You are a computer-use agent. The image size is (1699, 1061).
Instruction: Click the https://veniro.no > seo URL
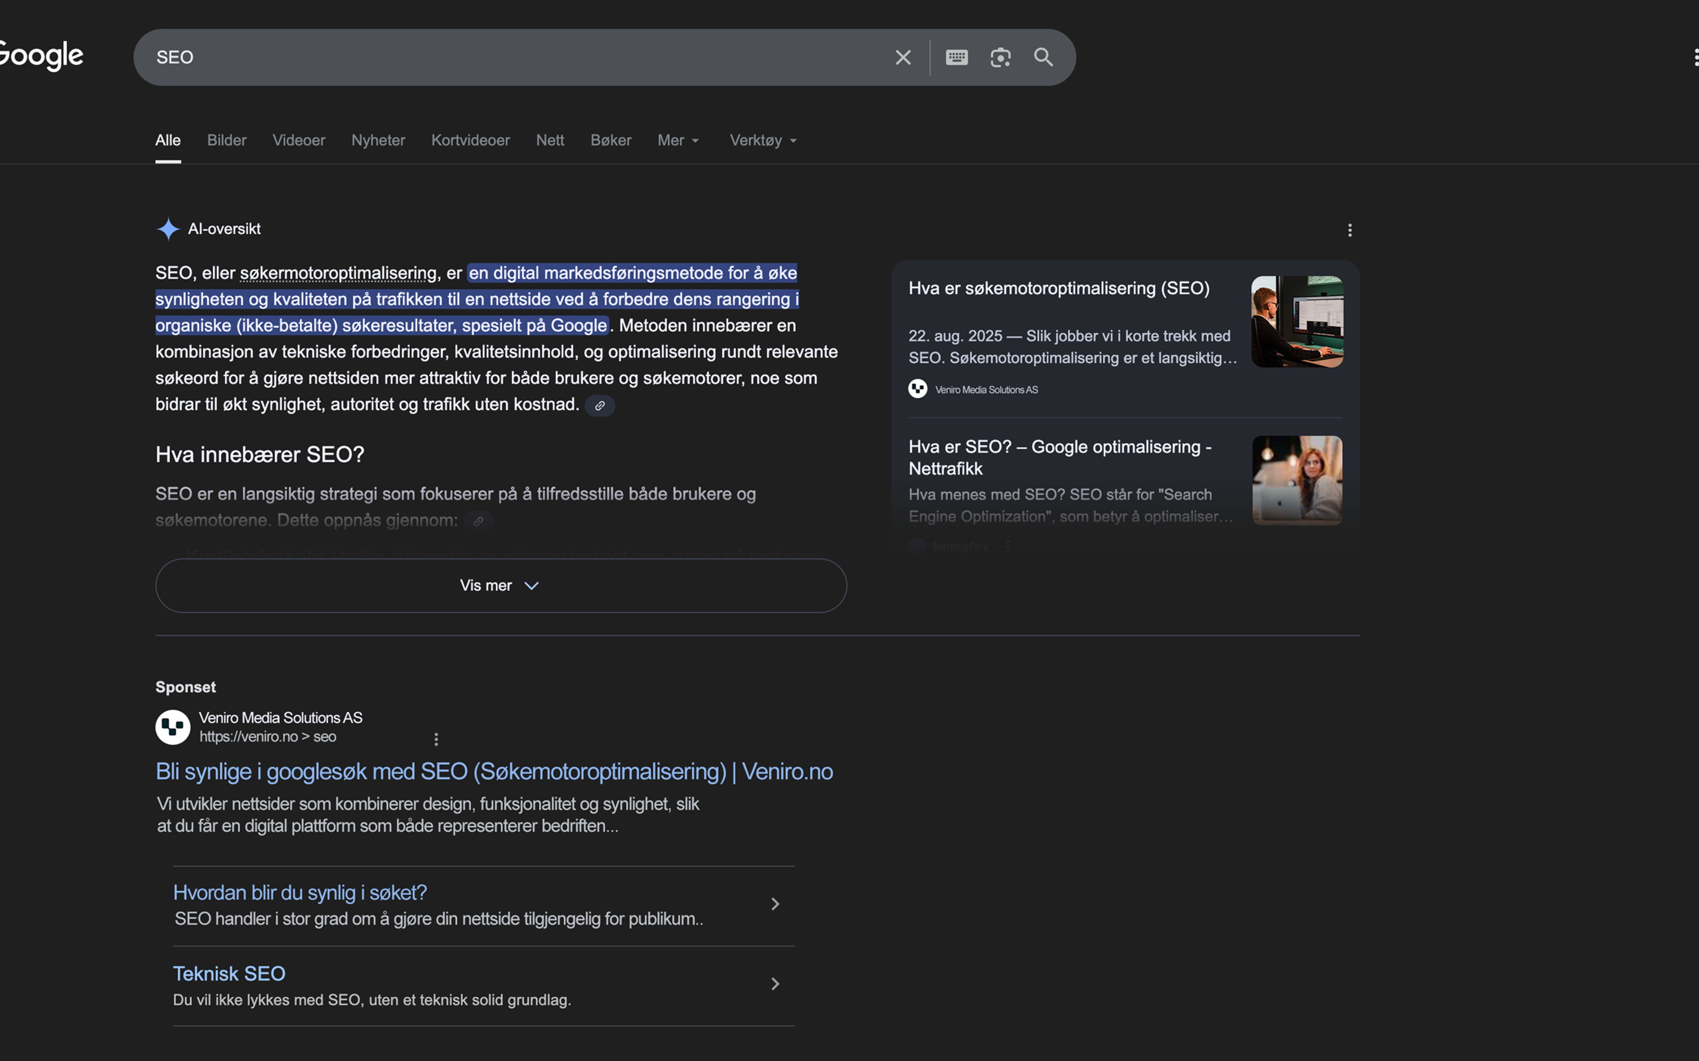268,737
